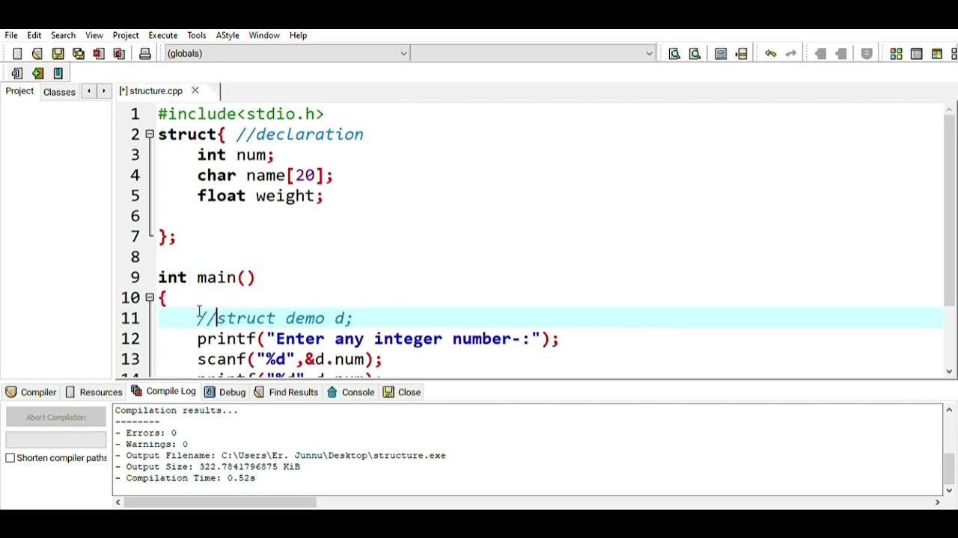Switch to the Classes sidebar tab

(59, 92)
